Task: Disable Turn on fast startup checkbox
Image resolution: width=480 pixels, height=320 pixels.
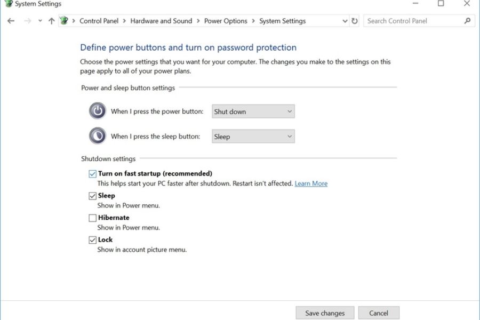Action: point(93,174)
